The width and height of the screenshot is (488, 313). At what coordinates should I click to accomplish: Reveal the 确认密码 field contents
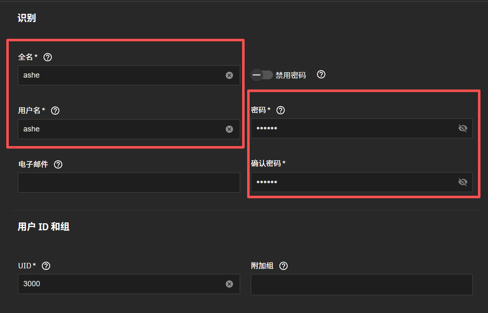pyautogui.click(x=462, y=182)
